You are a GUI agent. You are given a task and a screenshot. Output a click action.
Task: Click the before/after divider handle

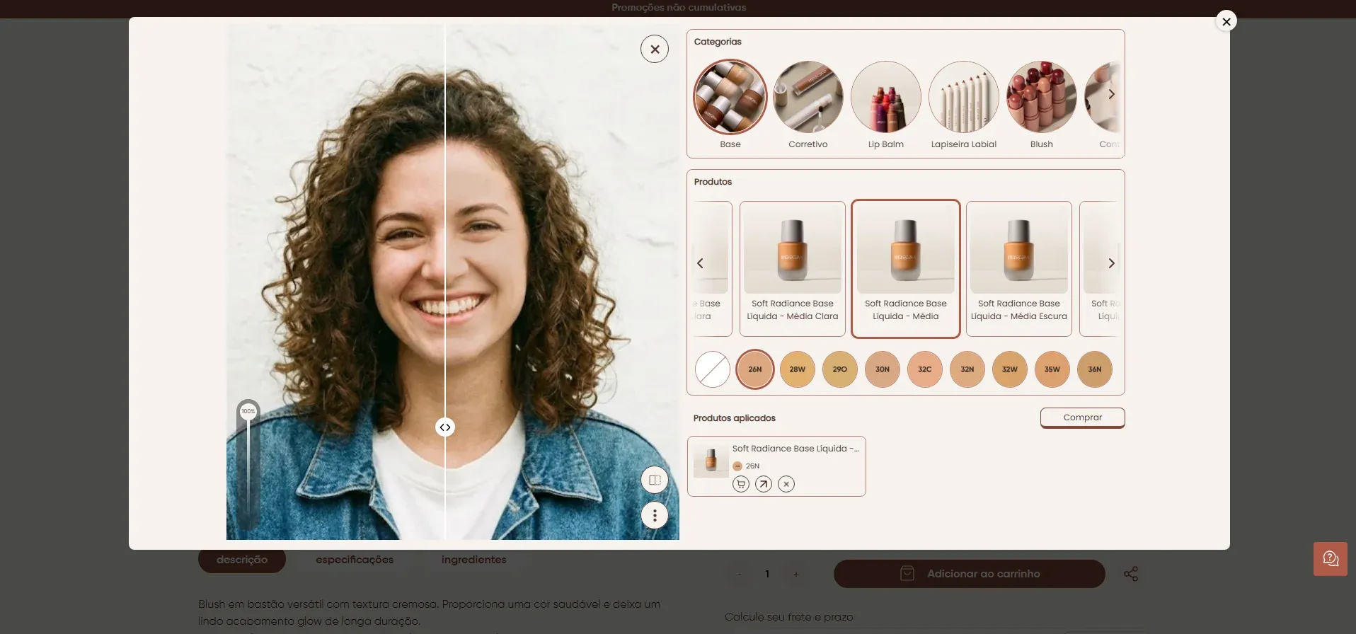coord(444,427)
